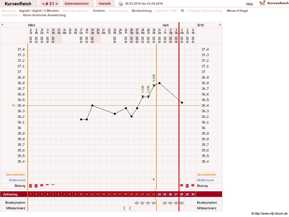Click the bleeding icon on cycle day 29

(187, 186)
